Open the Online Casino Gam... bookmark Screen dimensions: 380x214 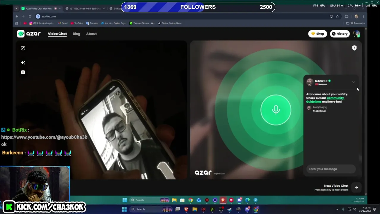pos(170,23)
